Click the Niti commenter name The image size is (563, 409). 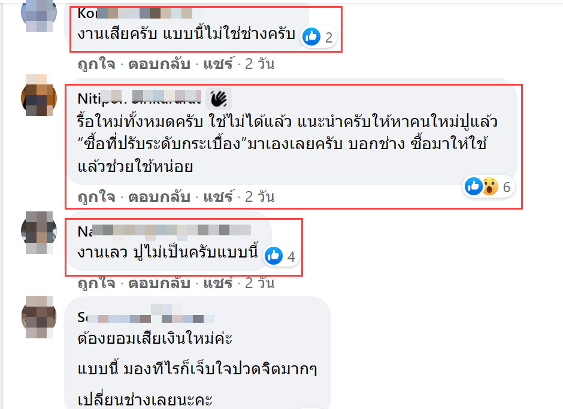[x=140, y=98]
